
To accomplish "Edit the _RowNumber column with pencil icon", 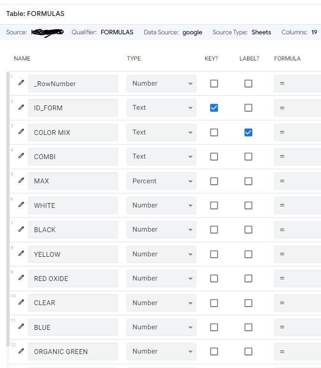I will (21, 82).
